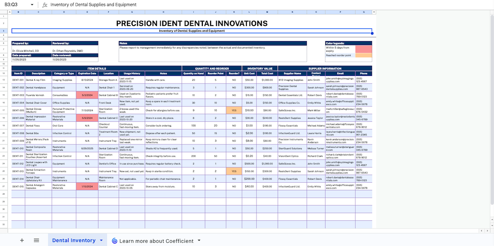
Task: Select the column B header
Action: pos(18,12)
